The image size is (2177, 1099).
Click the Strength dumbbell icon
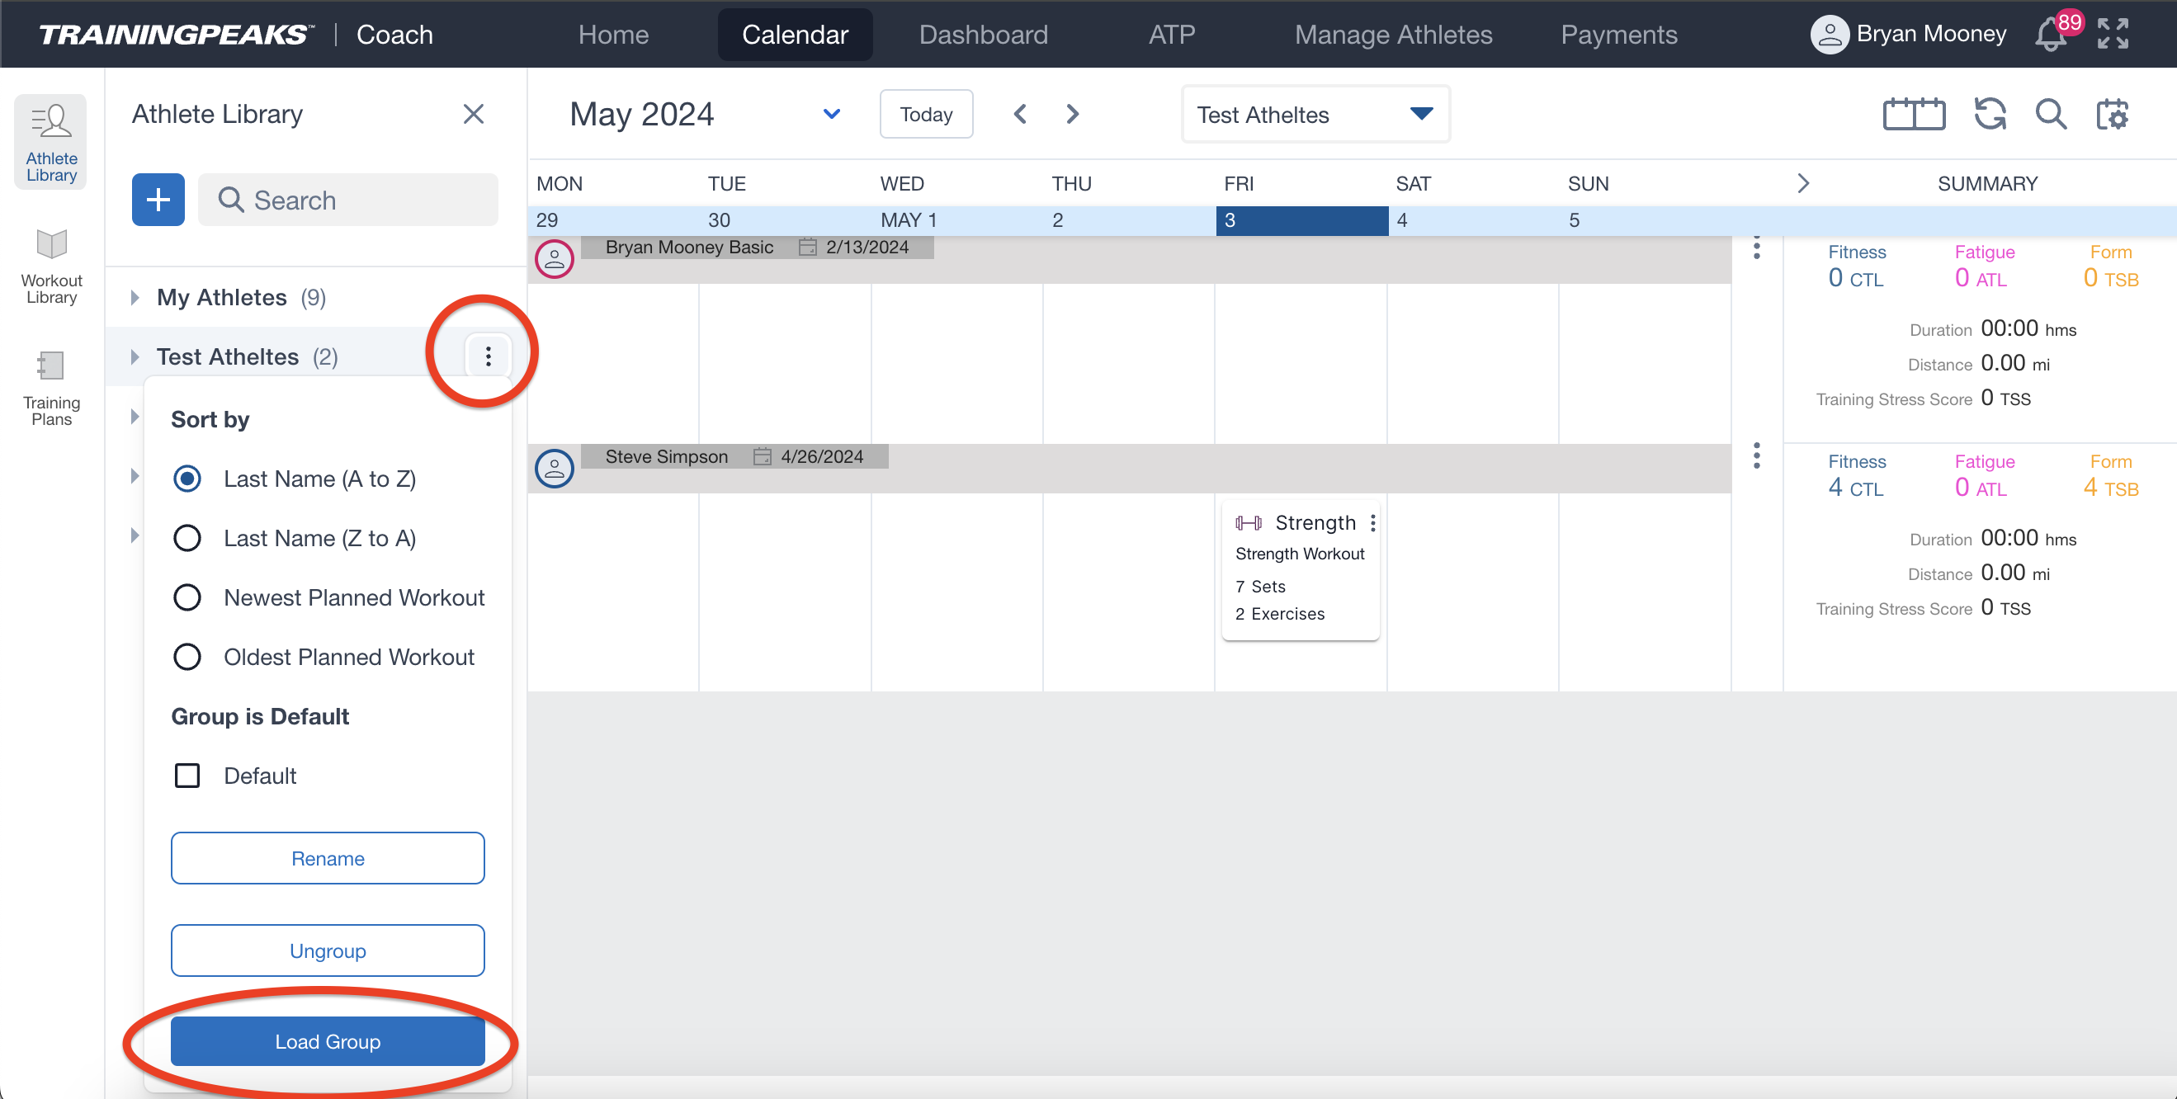pos(1249,523)
